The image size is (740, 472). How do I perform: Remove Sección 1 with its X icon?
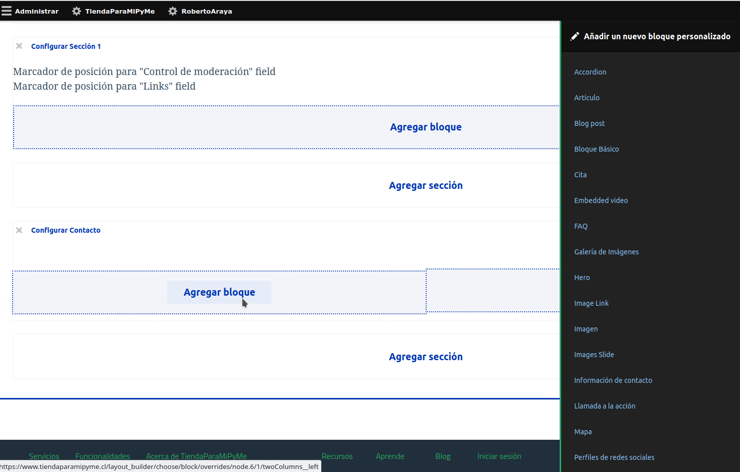[x=19, y=46]
